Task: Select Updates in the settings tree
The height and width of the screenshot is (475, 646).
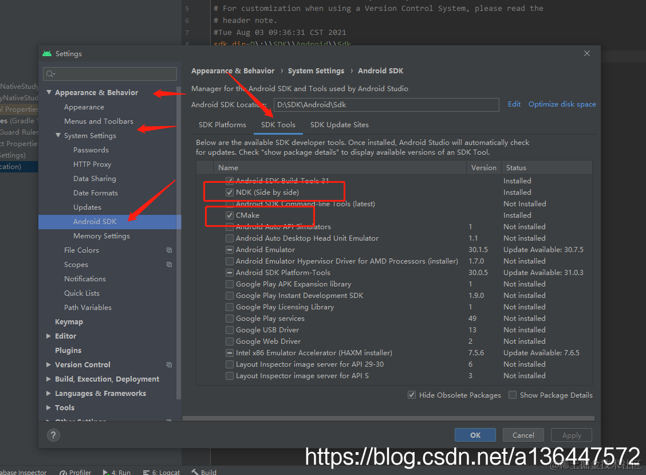Action: click(x=88, y=207)
